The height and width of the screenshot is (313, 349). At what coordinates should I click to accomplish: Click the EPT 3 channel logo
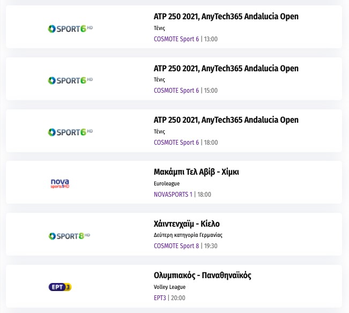pos(60,287)
